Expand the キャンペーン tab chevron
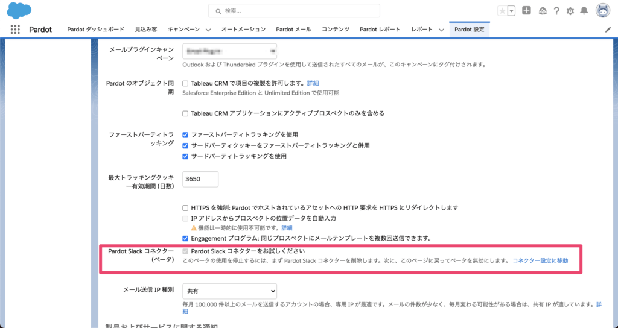The width and height of the screenshot is (618, 328). pyautogui.click(x=208, y=30)
